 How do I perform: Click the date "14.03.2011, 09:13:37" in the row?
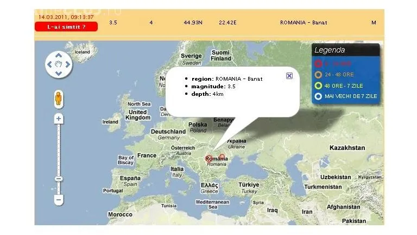66,17
